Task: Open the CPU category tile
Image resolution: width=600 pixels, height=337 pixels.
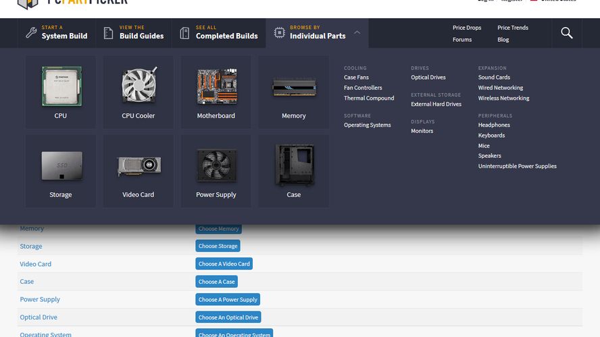Action: 60,92
